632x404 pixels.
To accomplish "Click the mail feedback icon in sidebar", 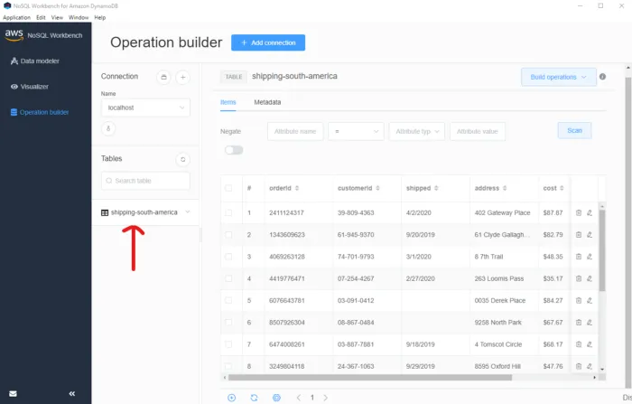I will [x=13, y=393].
